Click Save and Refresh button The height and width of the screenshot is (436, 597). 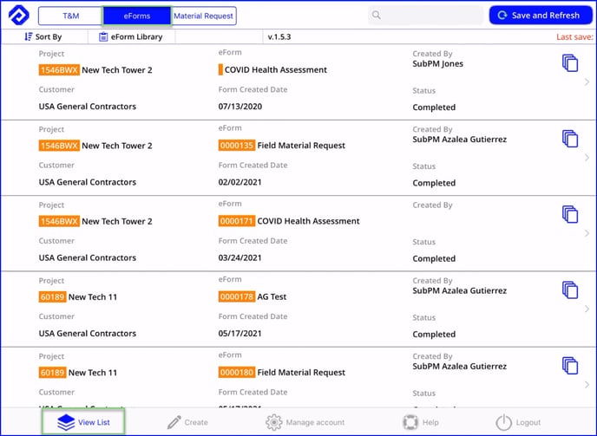(x=541, y=16)
